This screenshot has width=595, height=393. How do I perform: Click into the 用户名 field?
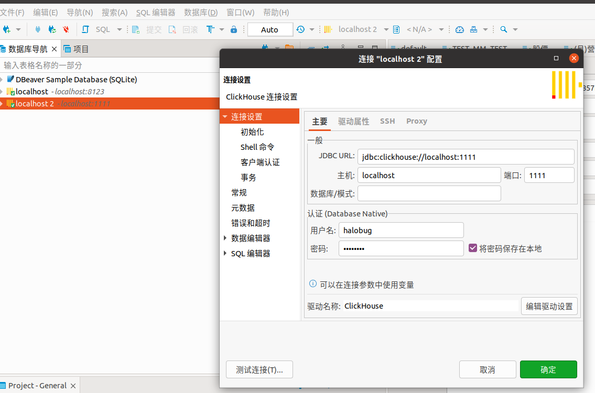tap(401, 230)
